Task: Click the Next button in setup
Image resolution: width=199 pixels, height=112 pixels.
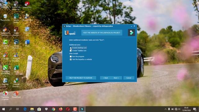Action: (116, 78)
